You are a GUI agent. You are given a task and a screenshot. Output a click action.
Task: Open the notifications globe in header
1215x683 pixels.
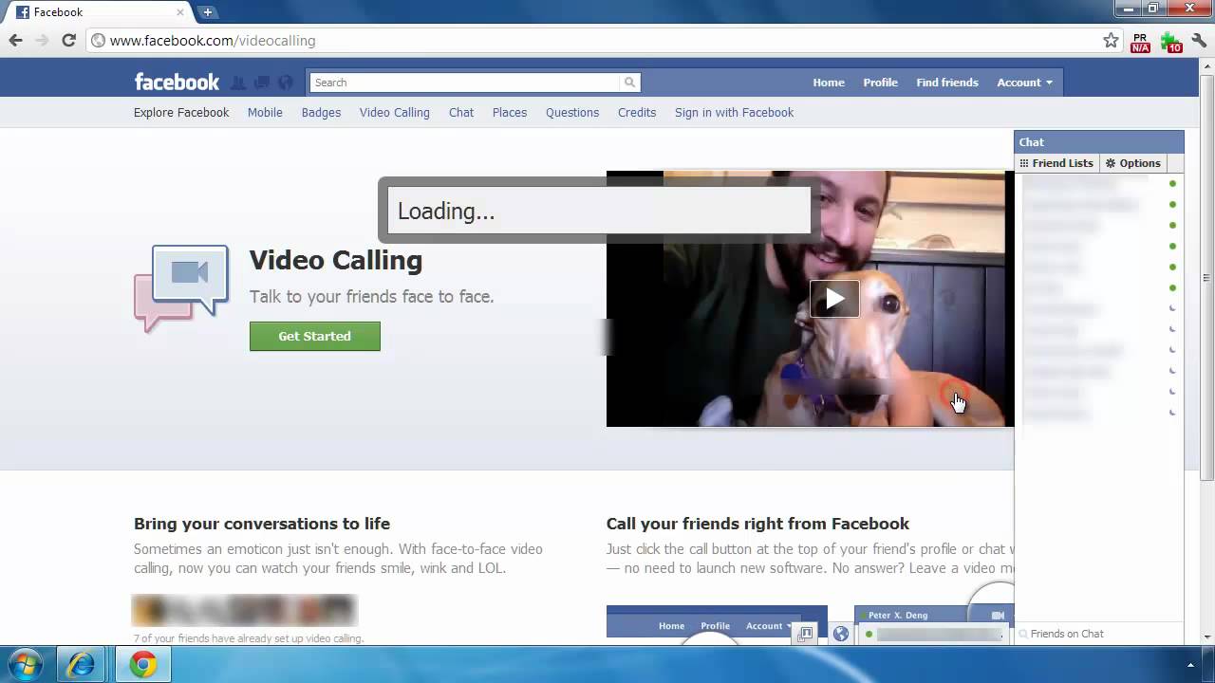point(286,83)
